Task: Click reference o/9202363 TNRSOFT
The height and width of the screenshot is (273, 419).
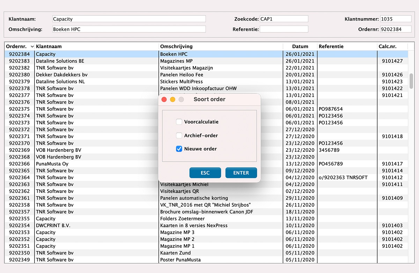Action: 343,177
